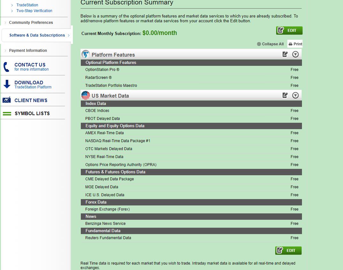This screenshot has width=343, height=270.
Task: Click Futures & Futures Options Data header
Action: pyautogui.click(x=191, y=172)
